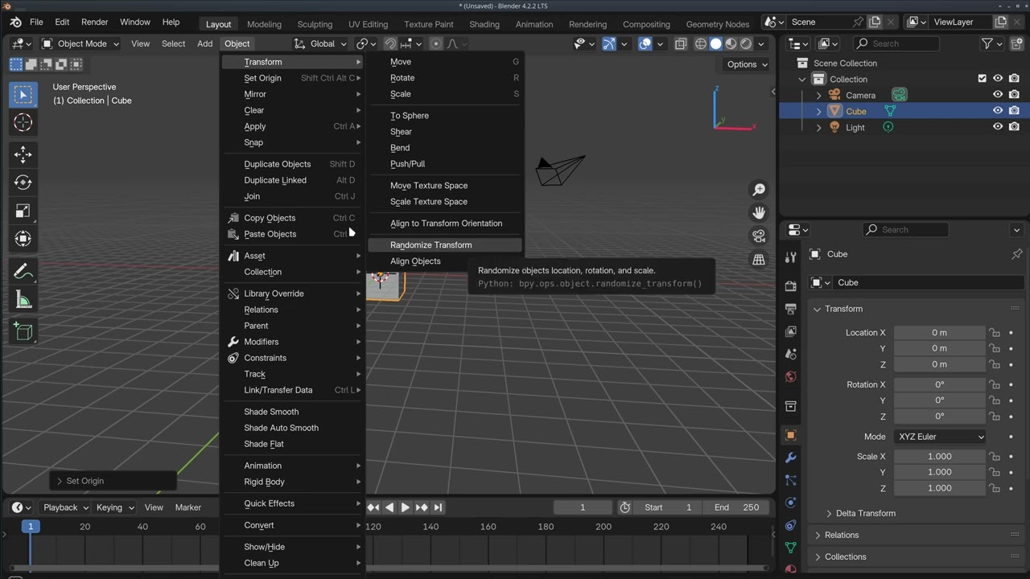
Task: Open the Output properties tab icon
Action: pos(790,309)
